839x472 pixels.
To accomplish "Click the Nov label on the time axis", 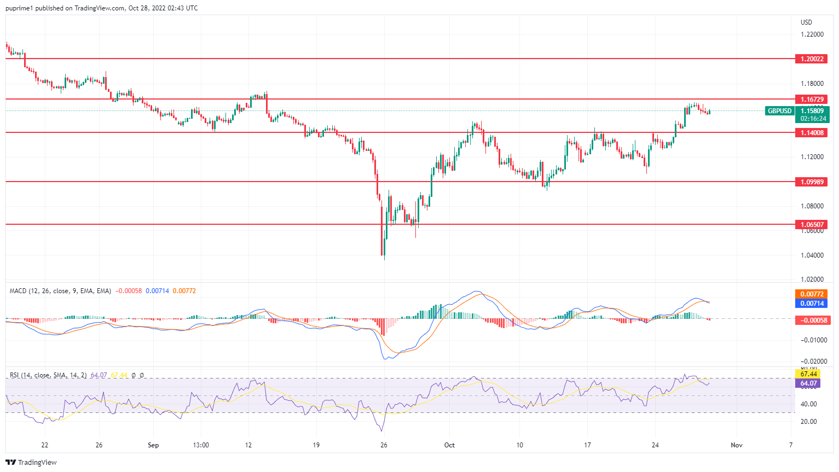I will [x=737, y=445].
